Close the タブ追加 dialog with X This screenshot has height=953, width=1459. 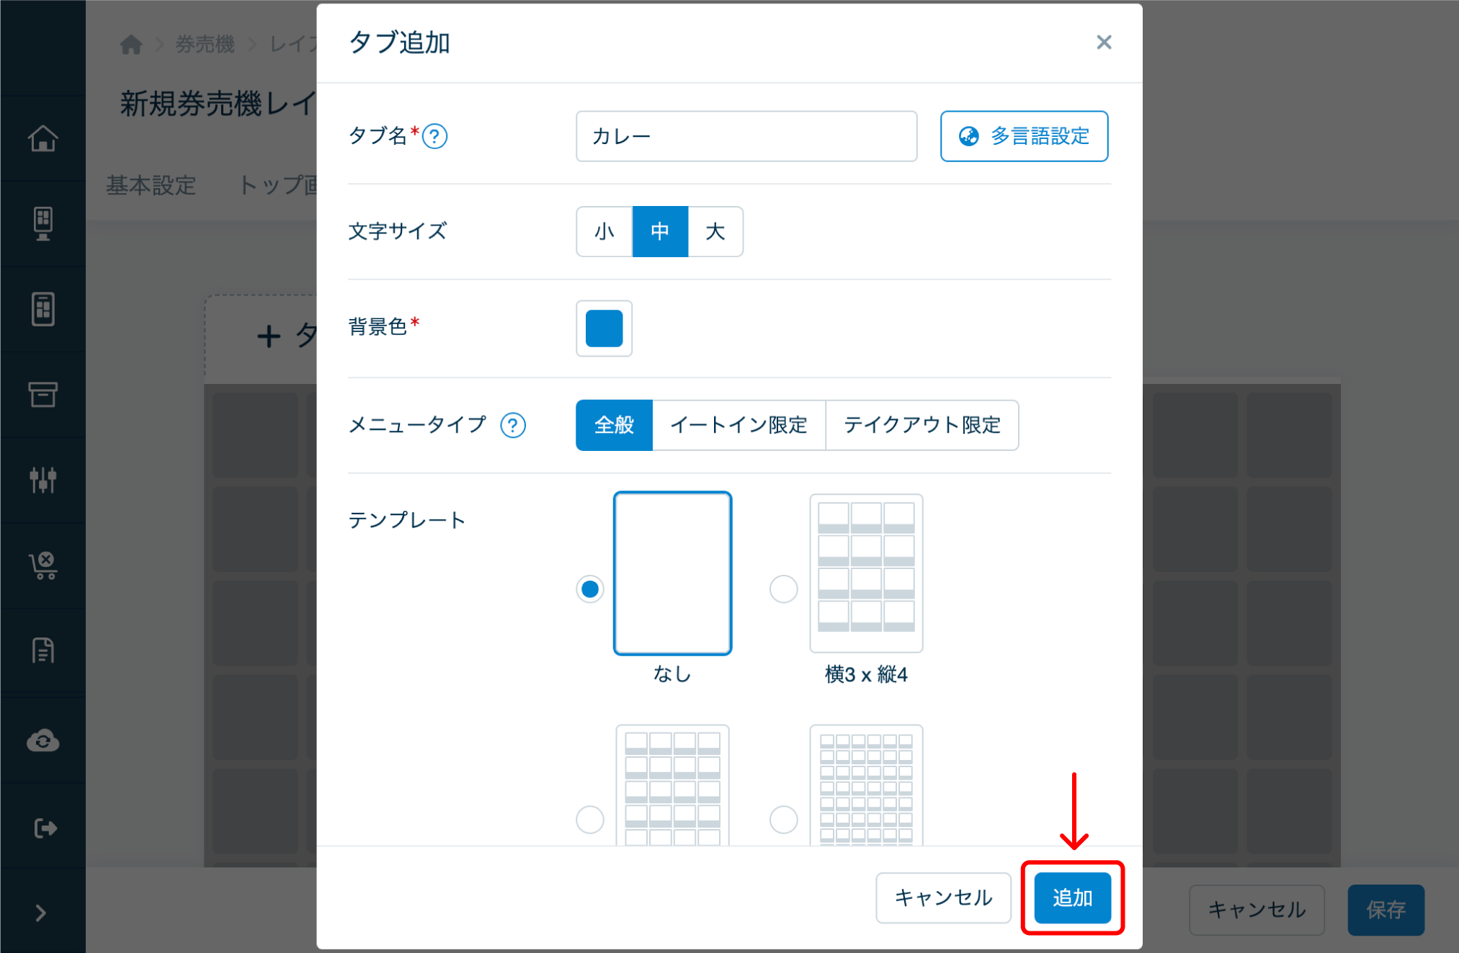point(1104,42)
